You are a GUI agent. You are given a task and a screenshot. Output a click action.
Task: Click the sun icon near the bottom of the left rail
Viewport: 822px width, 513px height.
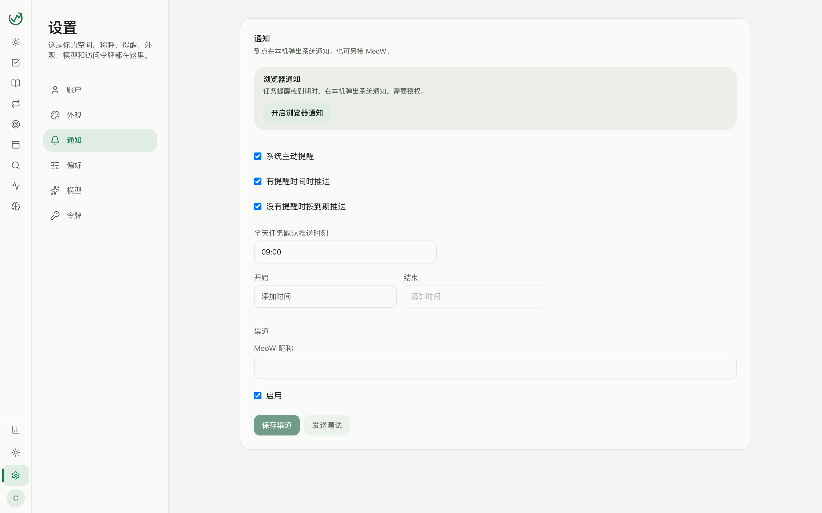(16, 453)
